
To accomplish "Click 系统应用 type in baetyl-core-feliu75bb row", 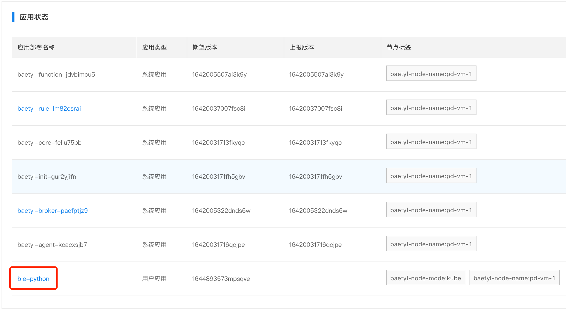I will [x=154, y=143].
